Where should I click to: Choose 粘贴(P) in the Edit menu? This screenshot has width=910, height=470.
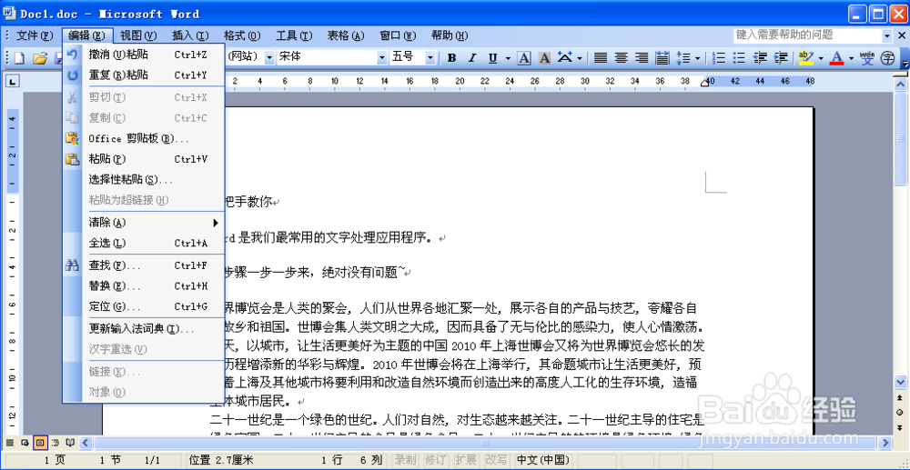coord(144,159)
